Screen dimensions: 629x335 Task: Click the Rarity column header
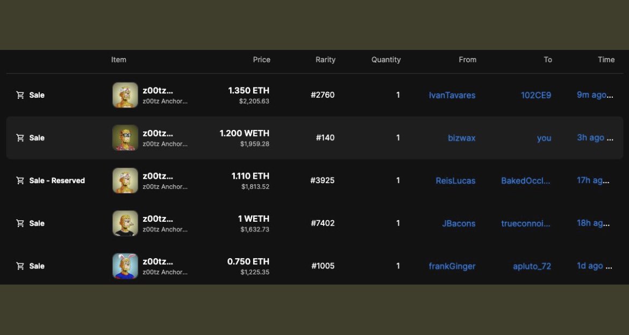325,60
